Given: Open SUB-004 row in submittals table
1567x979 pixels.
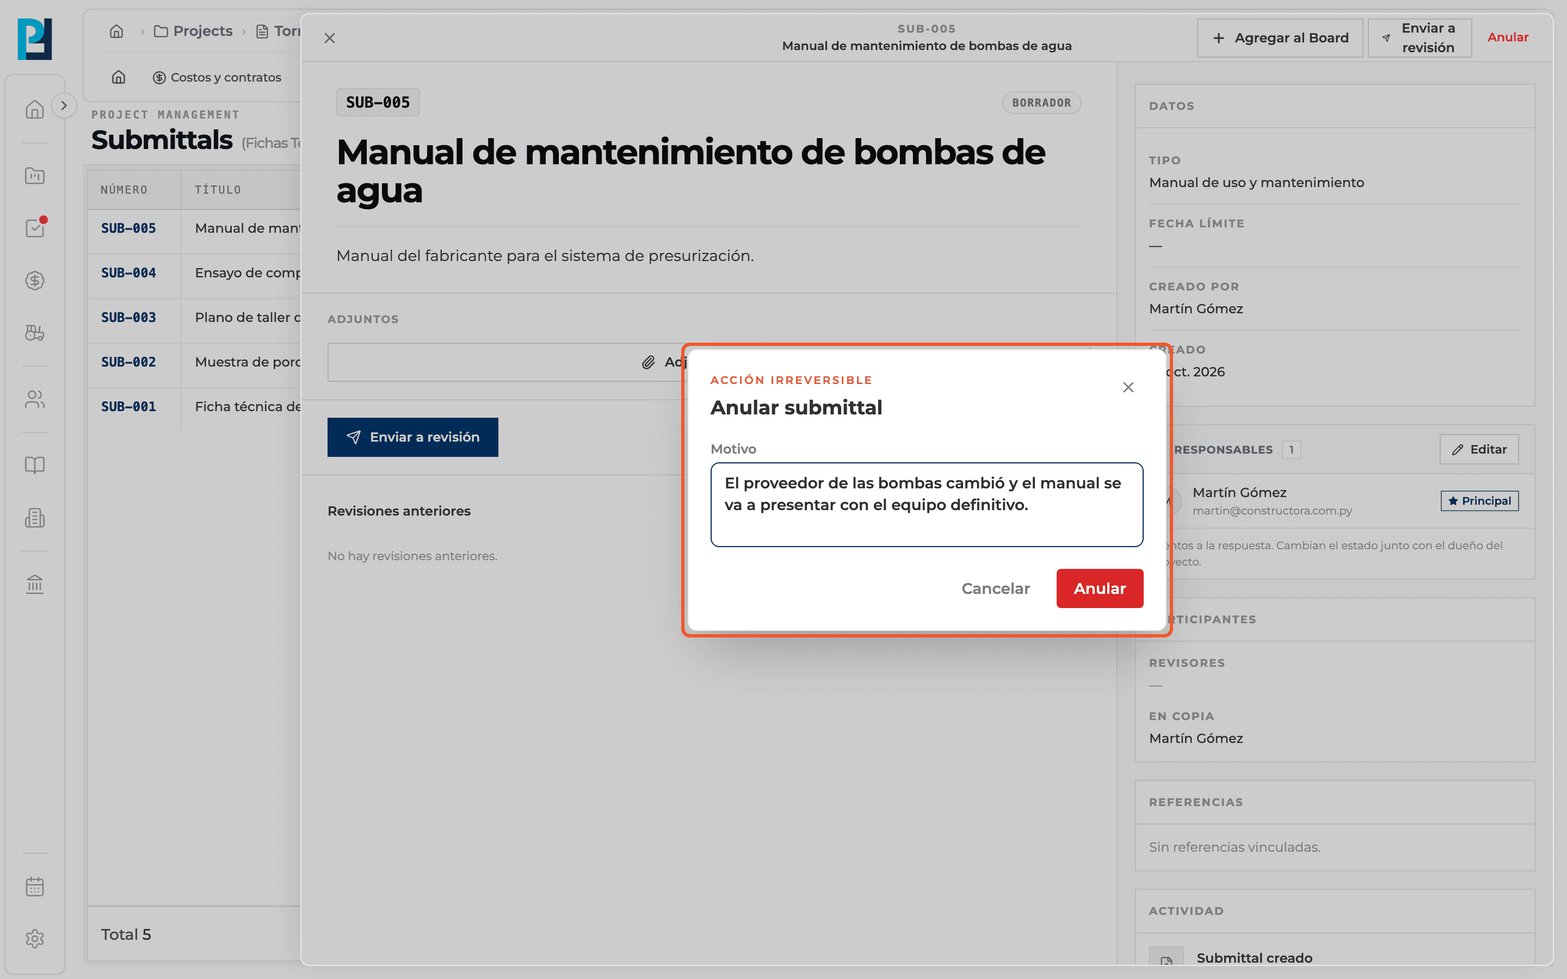Looking at the screenshot, I should click(x=194, y=272).
